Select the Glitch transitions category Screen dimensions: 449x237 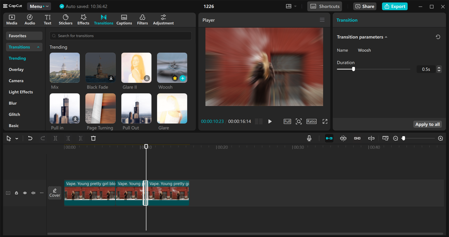pos(14,114)
